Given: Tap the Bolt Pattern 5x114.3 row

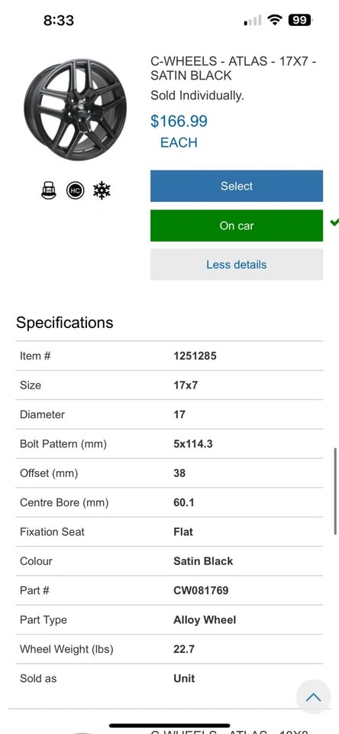Looking at the screenshot, I should [x=169, y=443].
